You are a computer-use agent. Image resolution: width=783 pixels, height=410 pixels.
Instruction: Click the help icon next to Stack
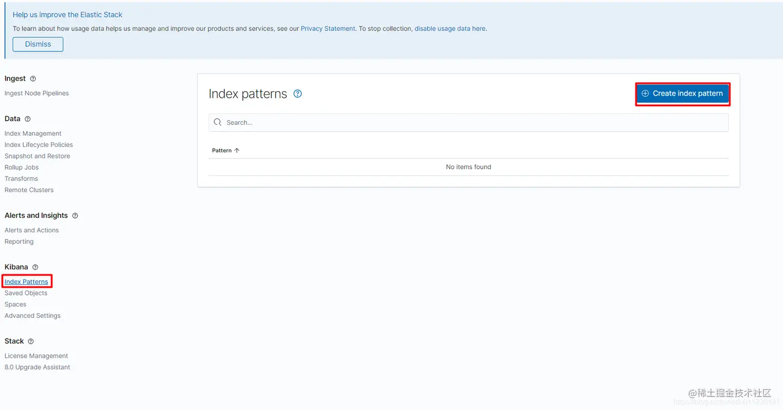point(31,342)
